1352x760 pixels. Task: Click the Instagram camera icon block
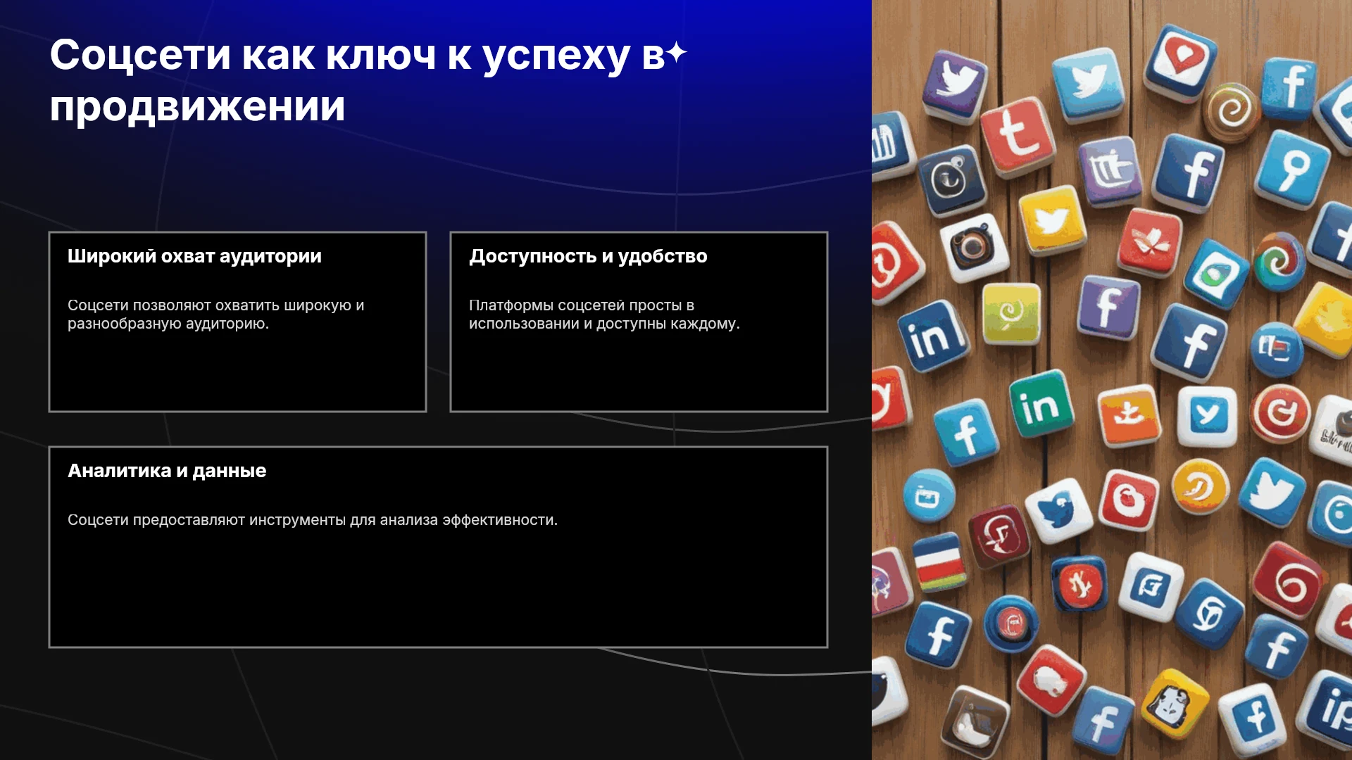tap(975, 246)
